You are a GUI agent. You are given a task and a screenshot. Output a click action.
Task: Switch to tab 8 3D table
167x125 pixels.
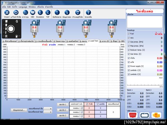[104, 41]
